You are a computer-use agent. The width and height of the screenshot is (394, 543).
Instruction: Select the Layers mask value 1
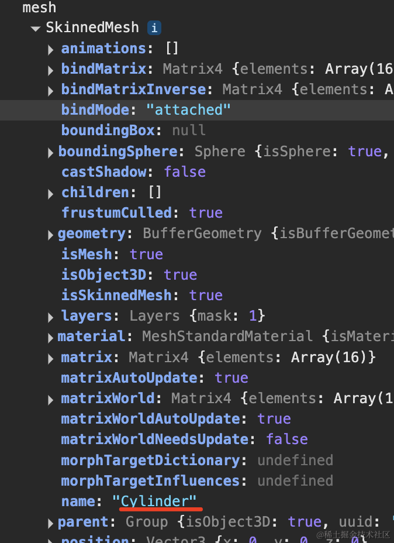pyautogui.click(x=253, y=316)
